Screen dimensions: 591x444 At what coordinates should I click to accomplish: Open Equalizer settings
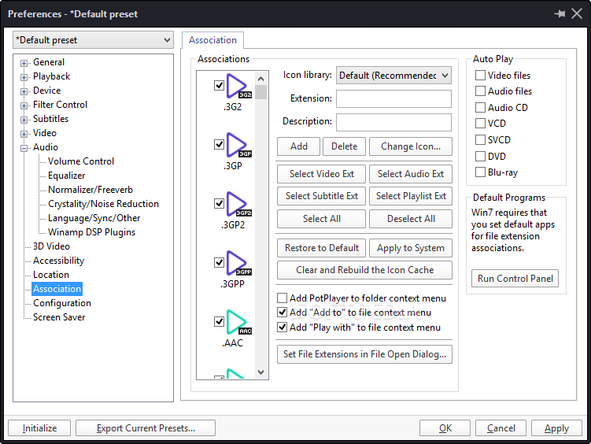point(66,176)
